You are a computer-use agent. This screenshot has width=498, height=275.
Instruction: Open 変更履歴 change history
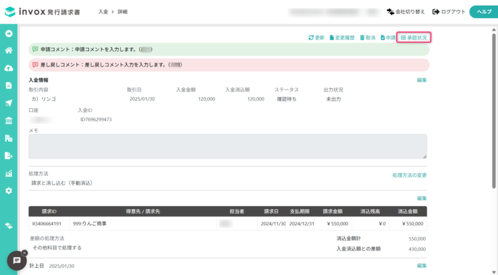342,38
